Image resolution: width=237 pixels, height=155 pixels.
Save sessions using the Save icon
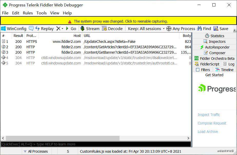[221, 28]
